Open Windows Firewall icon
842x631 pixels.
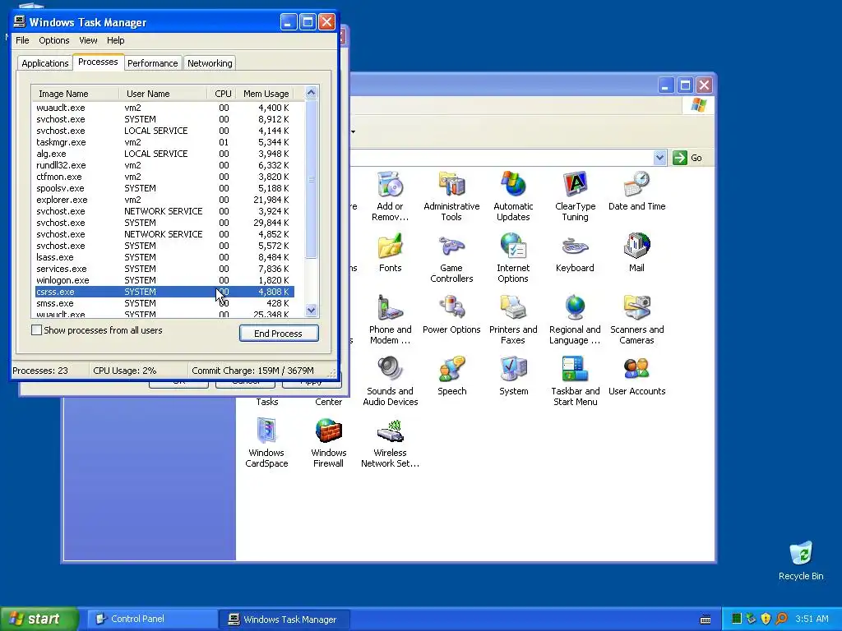click(x=328, y=443)
